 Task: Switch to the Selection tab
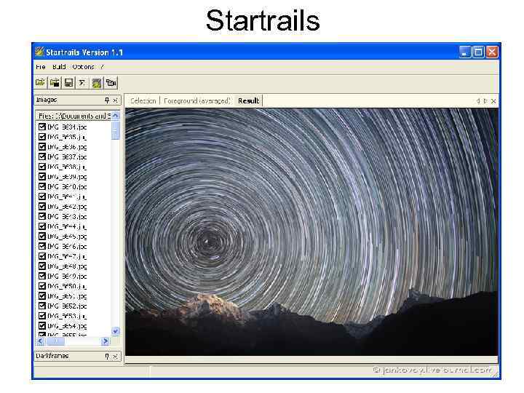click(x=143, y=101)
